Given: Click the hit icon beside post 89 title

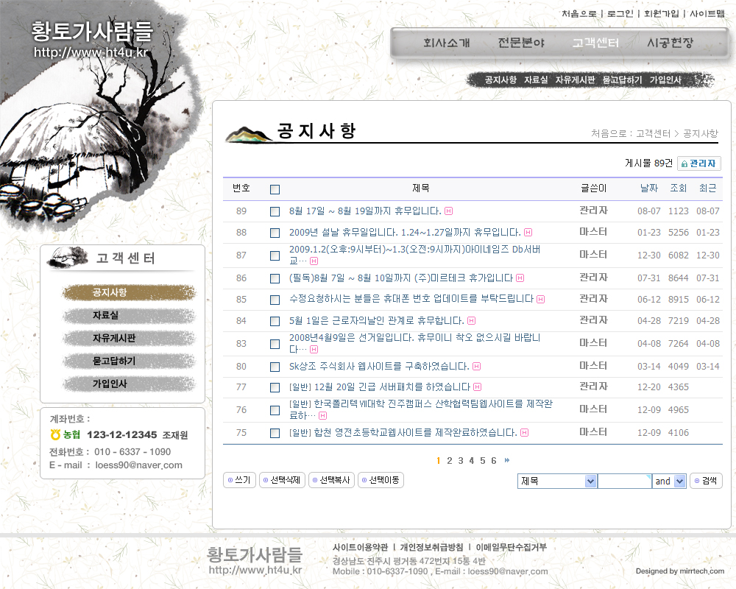Looking at the screenshot, I should (449, 211).
